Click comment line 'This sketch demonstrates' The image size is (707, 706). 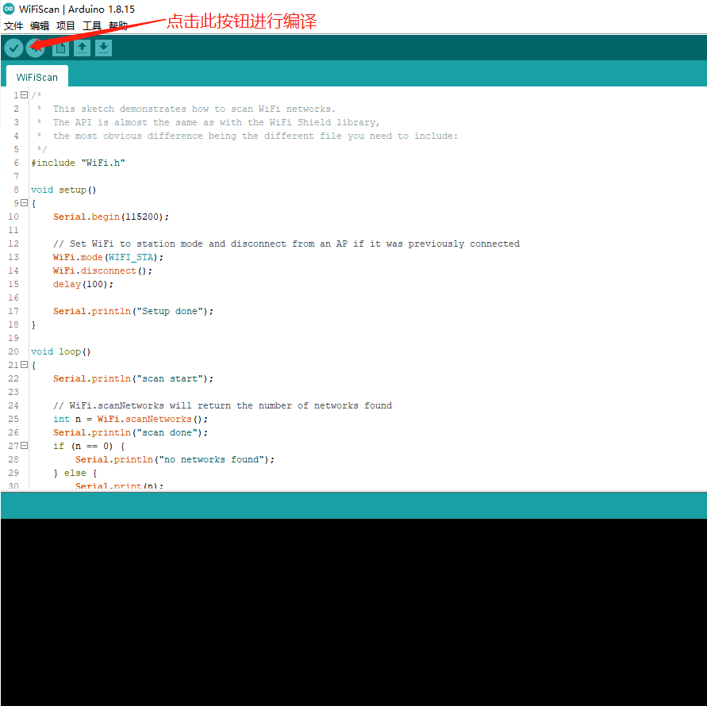point(194,109)
